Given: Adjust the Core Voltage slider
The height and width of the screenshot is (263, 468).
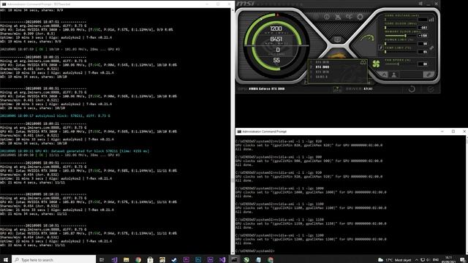Looking at the screenshot, I should pyautogui.click(x=400, y=20).
